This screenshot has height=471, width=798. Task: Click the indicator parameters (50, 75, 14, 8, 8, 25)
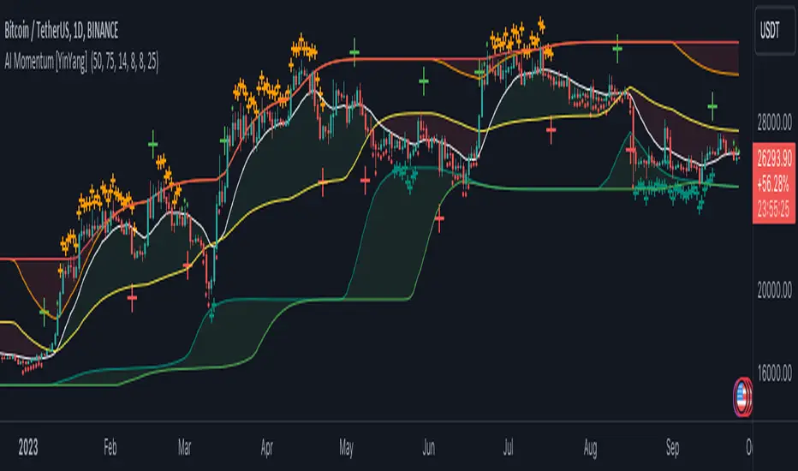coord(125,63)
